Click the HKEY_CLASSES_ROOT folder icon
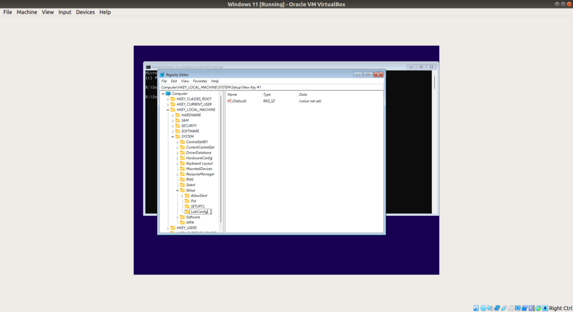Viewport: 573px width, 312px height. tap(173, 99)
